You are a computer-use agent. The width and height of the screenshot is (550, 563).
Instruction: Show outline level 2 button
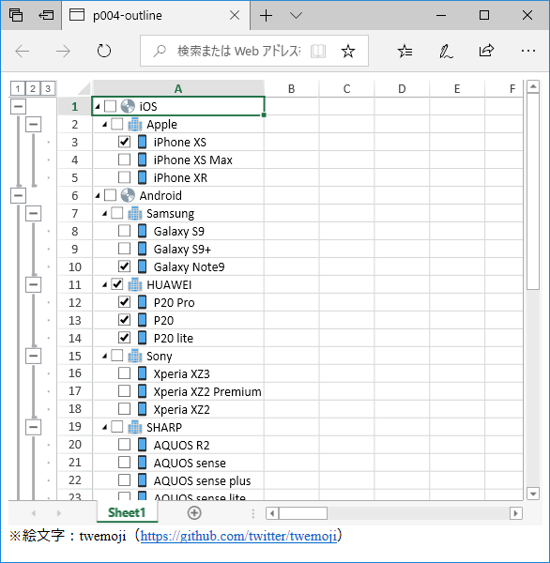tap(33, 88)
